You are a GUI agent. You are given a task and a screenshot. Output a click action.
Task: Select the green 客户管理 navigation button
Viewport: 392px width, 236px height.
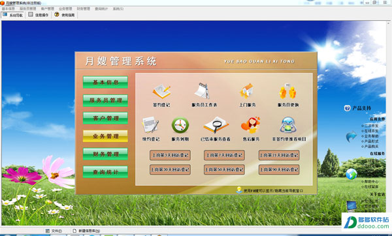click(105, 118)
